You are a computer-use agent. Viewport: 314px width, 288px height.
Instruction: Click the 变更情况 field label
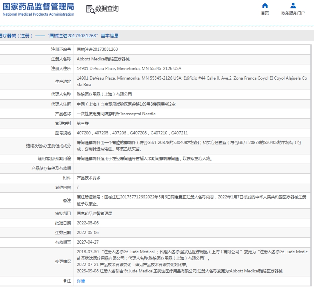click(x=63, y=261)
